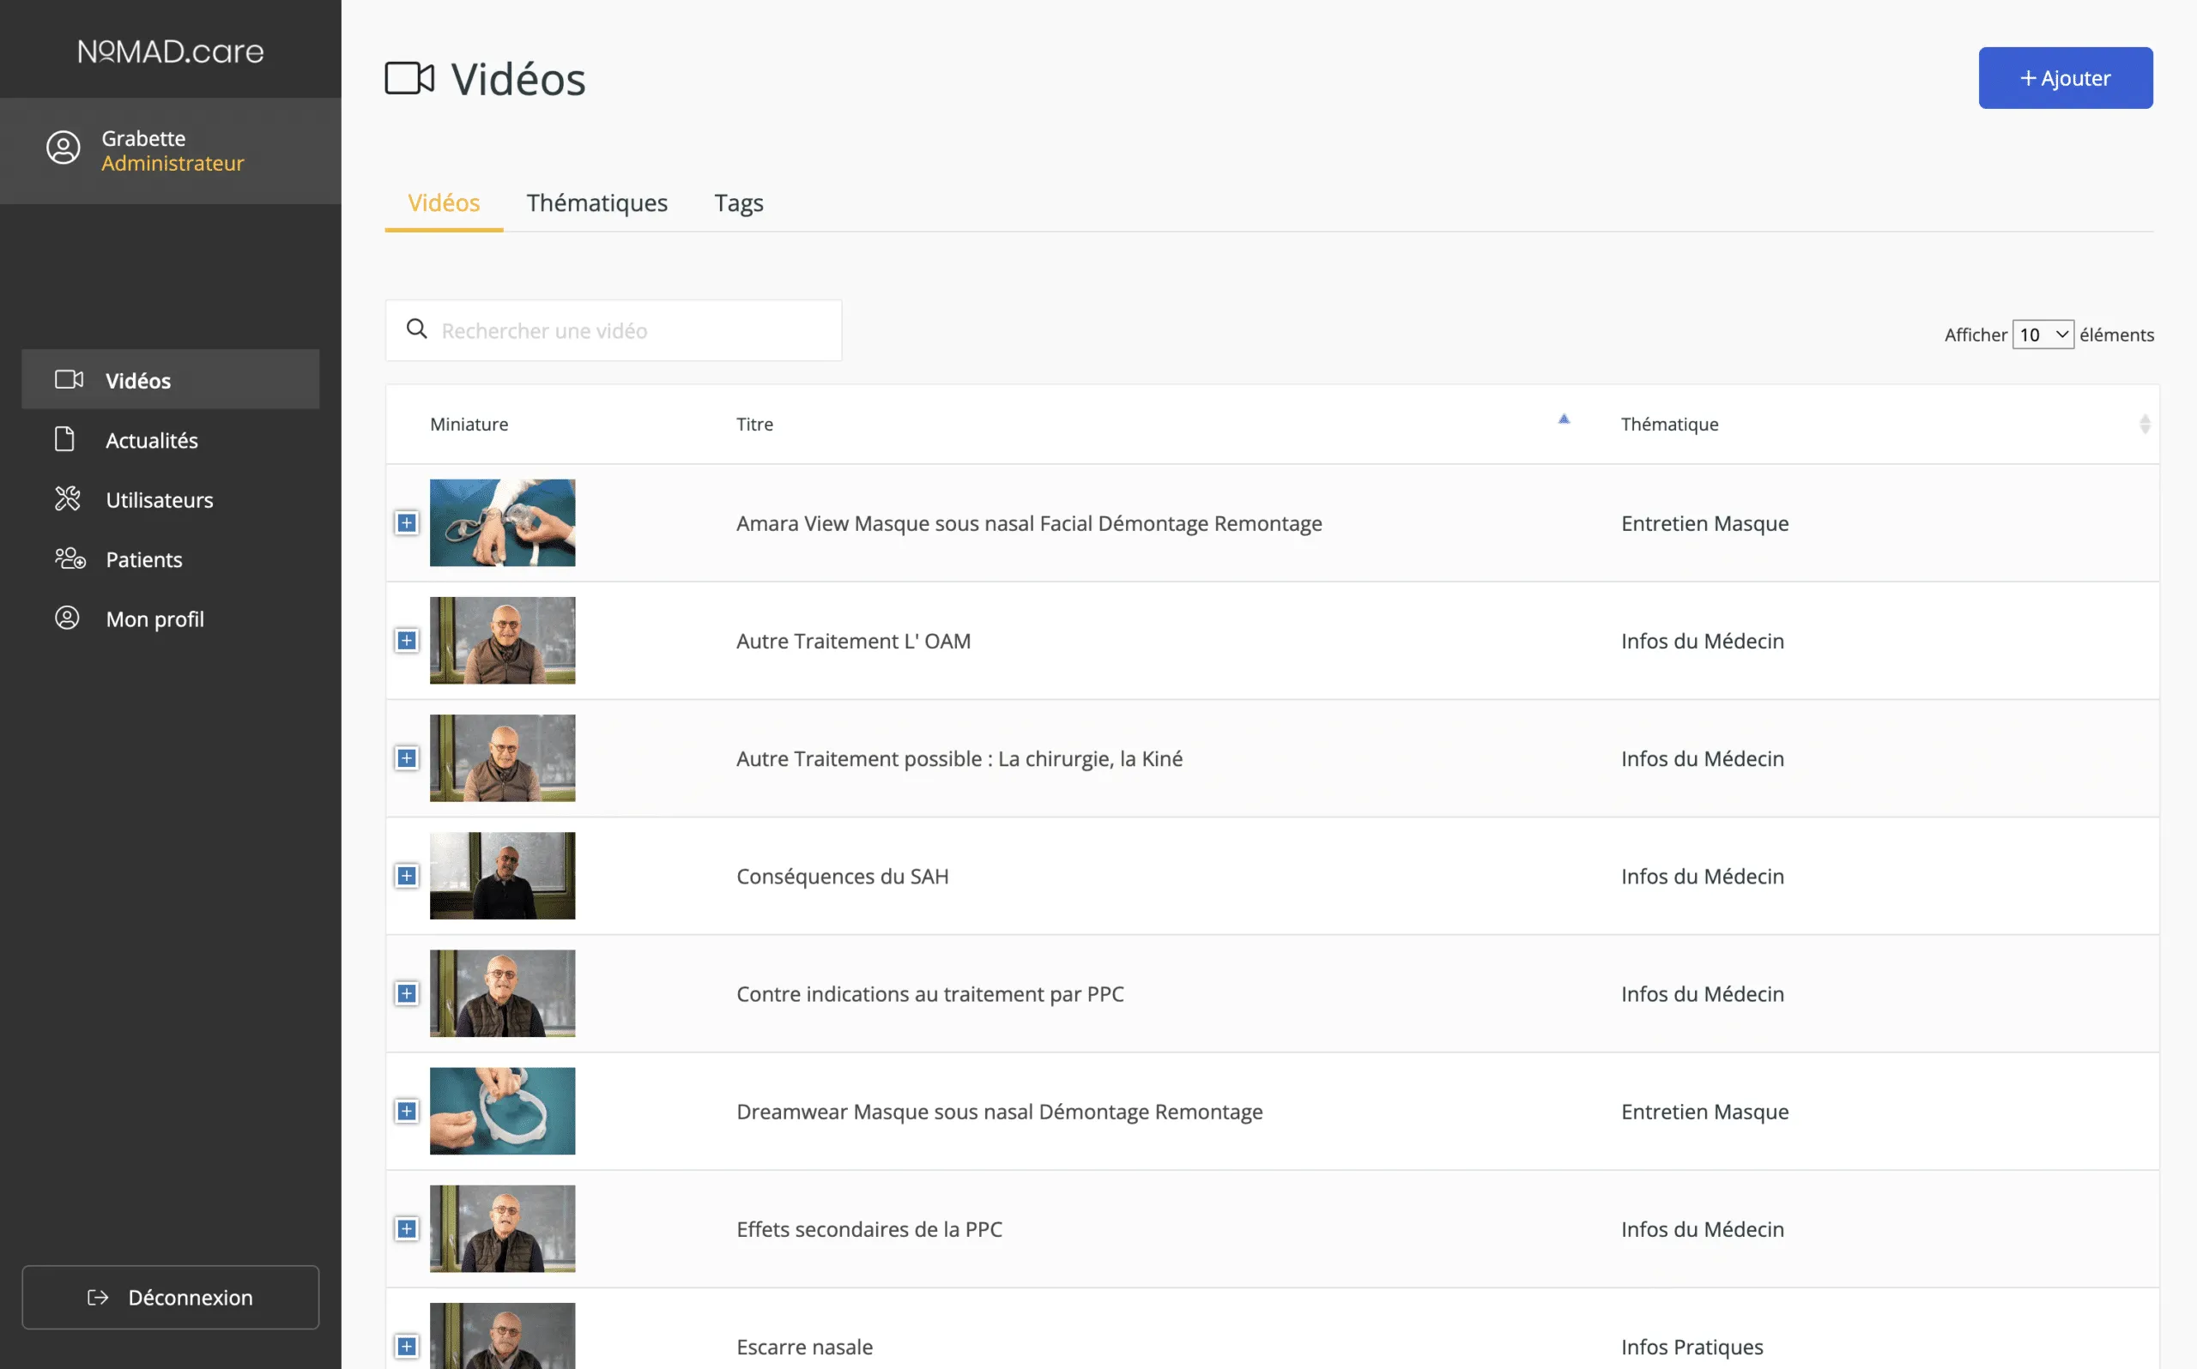Open the Conséquences du SAH thumbnail
This screenshot has height=1369, width=2197.
pos(502,876)
